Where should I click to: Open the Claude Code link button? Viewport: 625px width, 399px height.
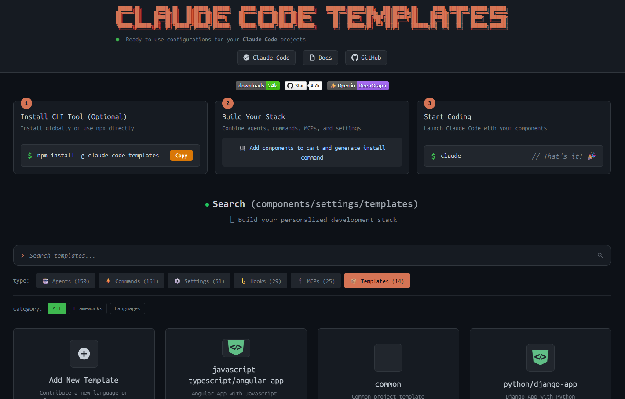coord(266,58)
